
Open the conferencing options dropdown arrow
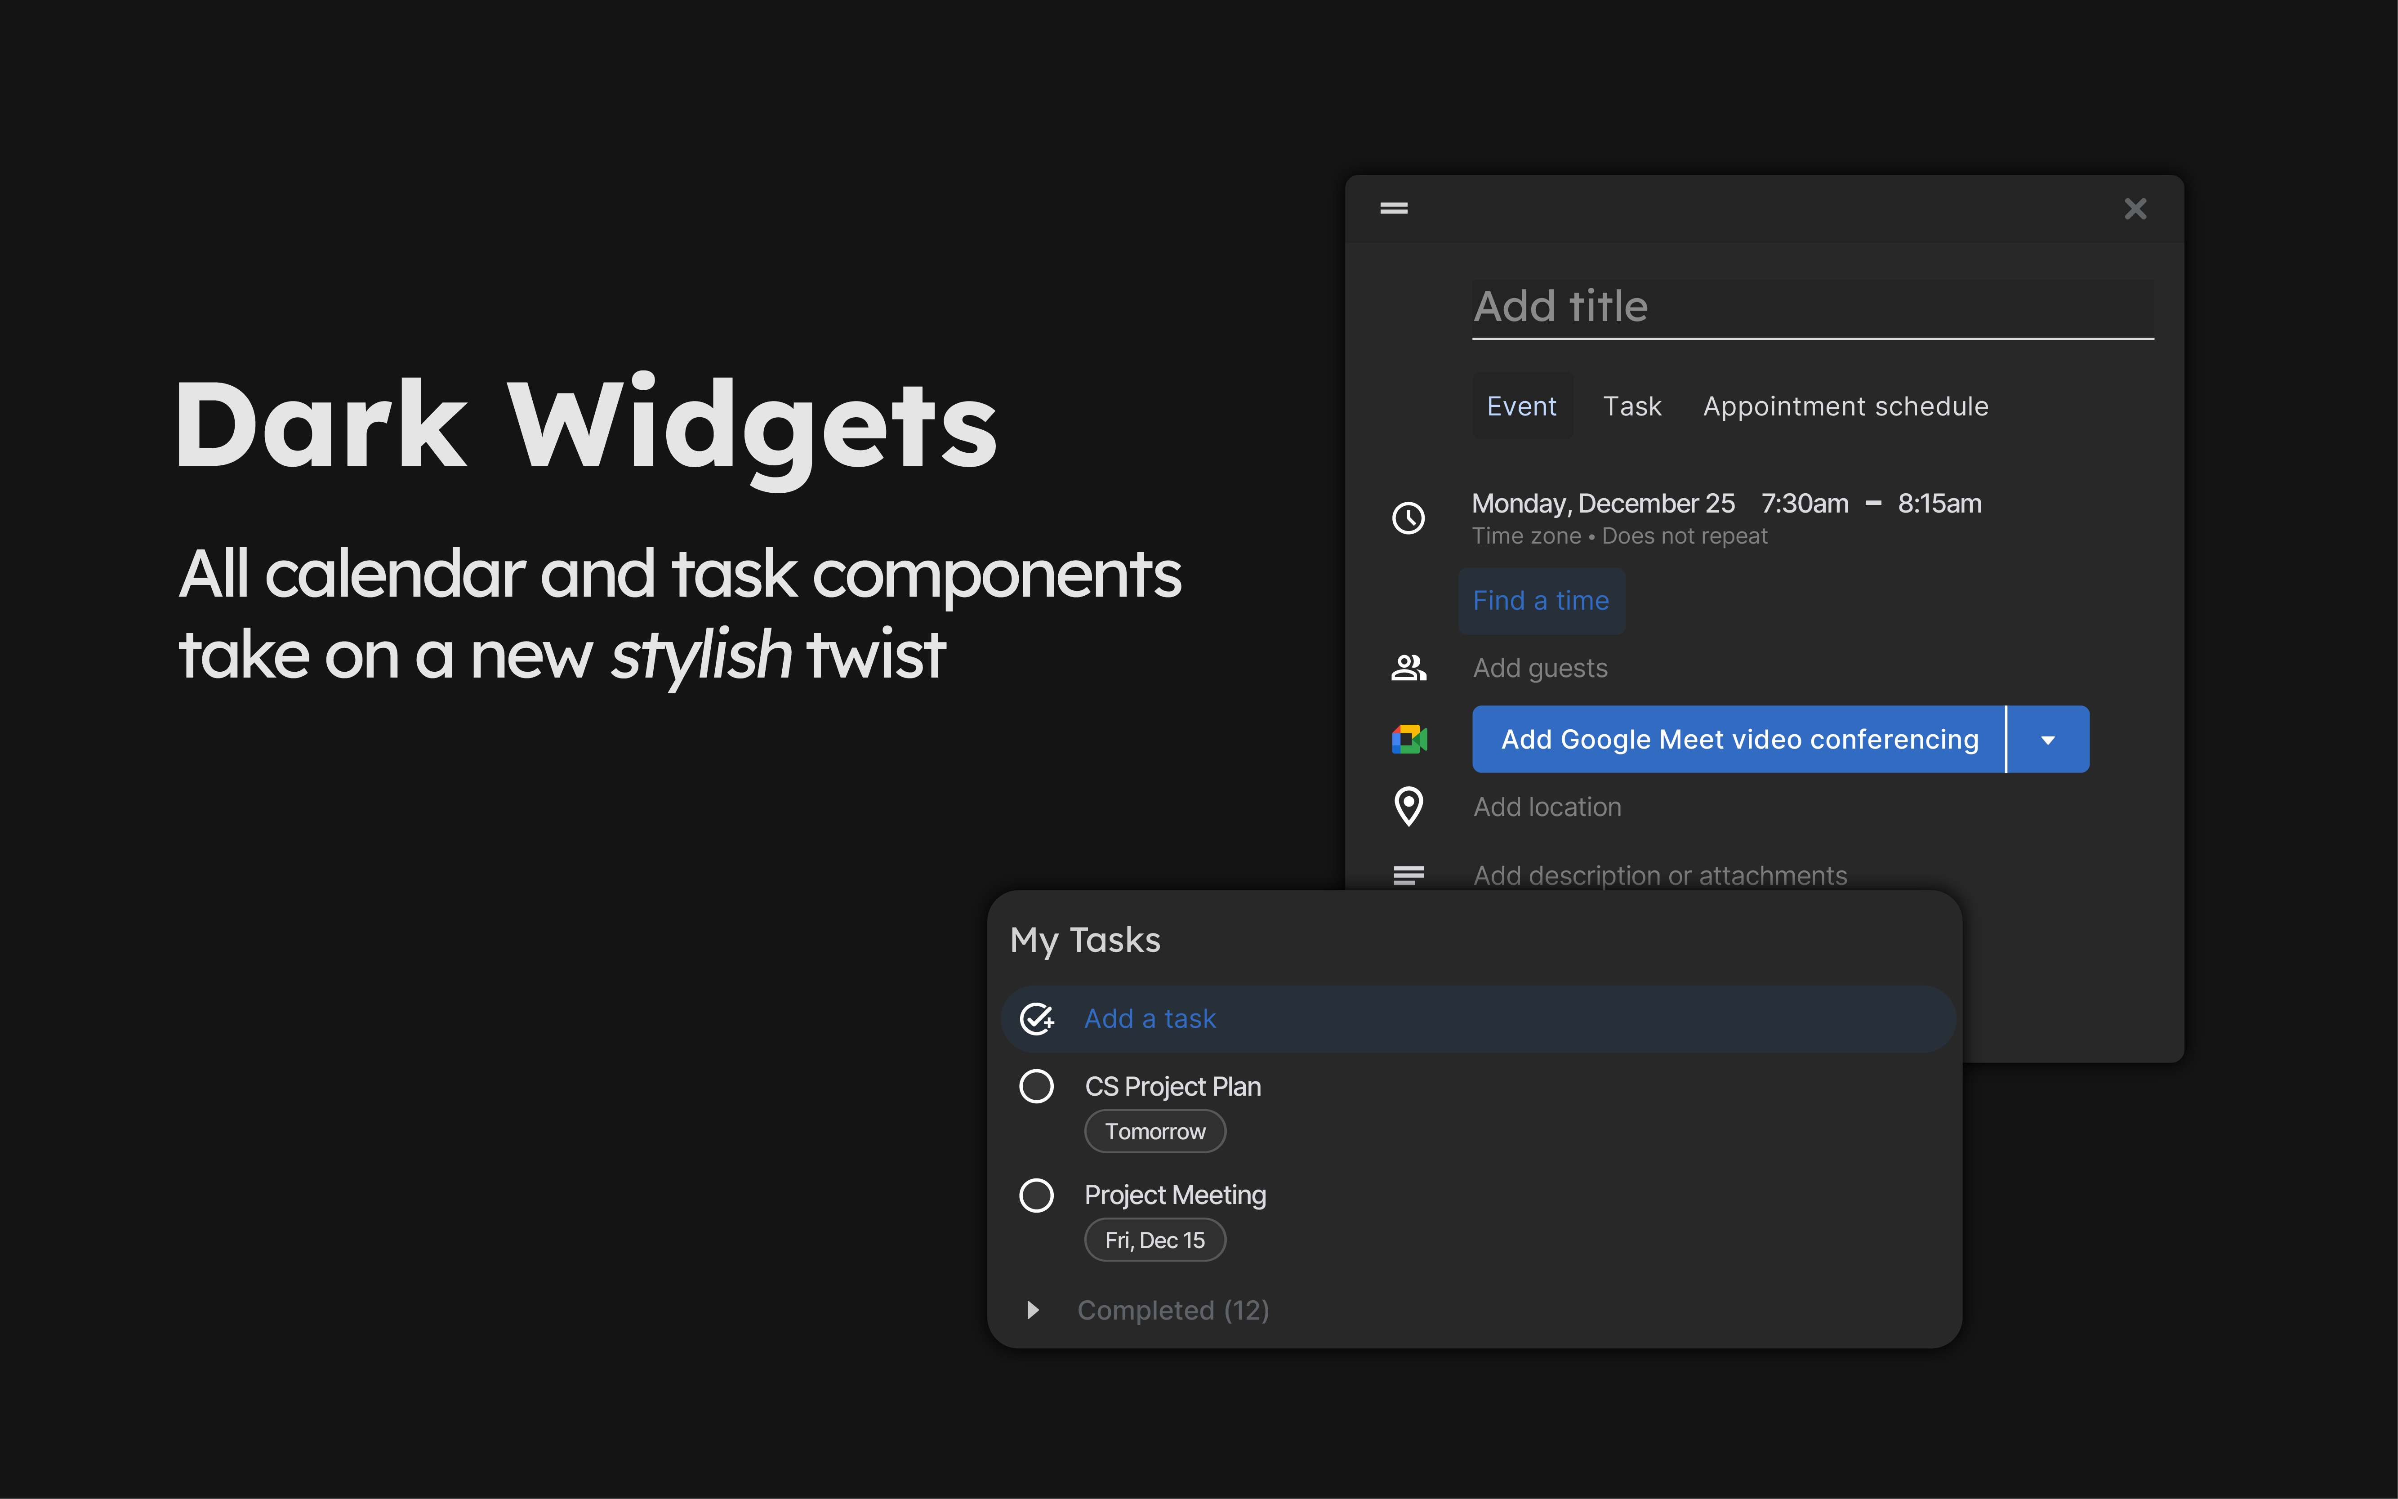tap(2048, 739)
